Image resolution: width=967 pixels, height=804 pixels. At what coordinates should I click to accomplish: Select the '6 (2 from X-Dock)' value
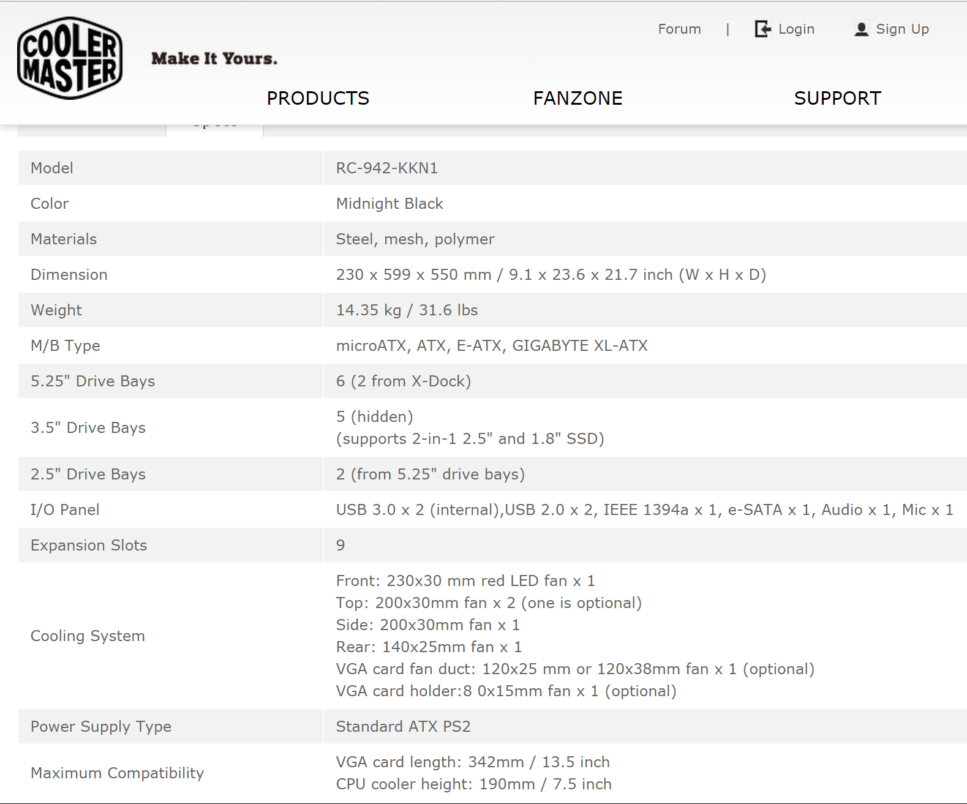pyautogui.click(x=404, y=381)
